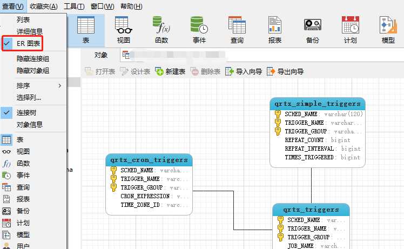Select the qrtz_triggers table header
Screen dimensions: 404x249
[x=311, y=210]
